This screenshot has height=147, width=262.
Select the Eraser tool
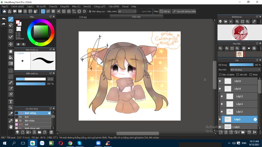pyautogui.click(x=11, y=25)
